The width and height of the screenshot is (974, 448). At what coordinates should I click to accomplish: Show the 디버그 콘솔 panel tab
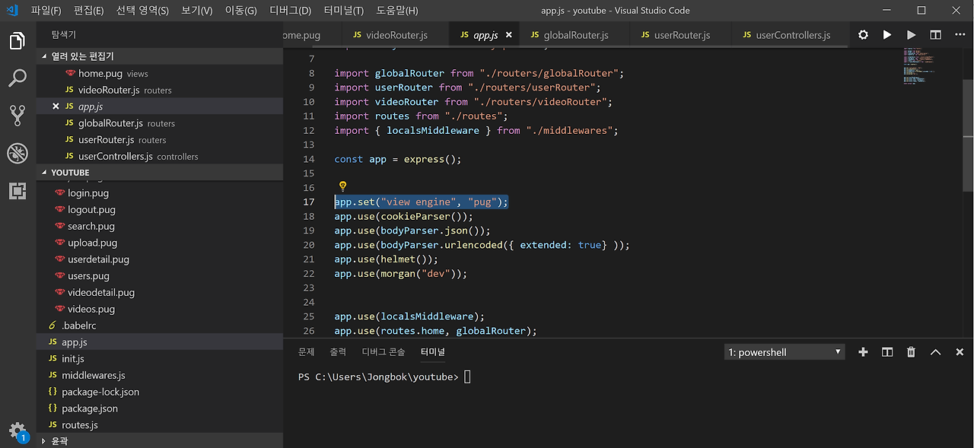(x=384, y=352)
